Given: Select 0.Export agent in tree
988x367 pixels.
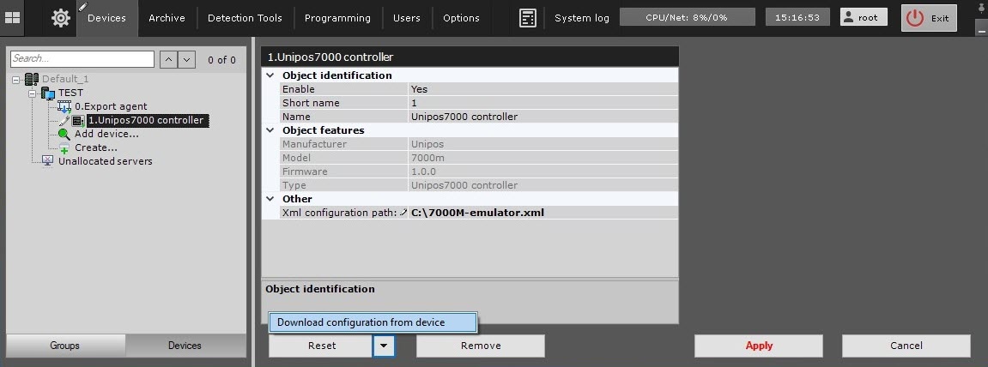Looking at the screenshot, I should 111,107.
